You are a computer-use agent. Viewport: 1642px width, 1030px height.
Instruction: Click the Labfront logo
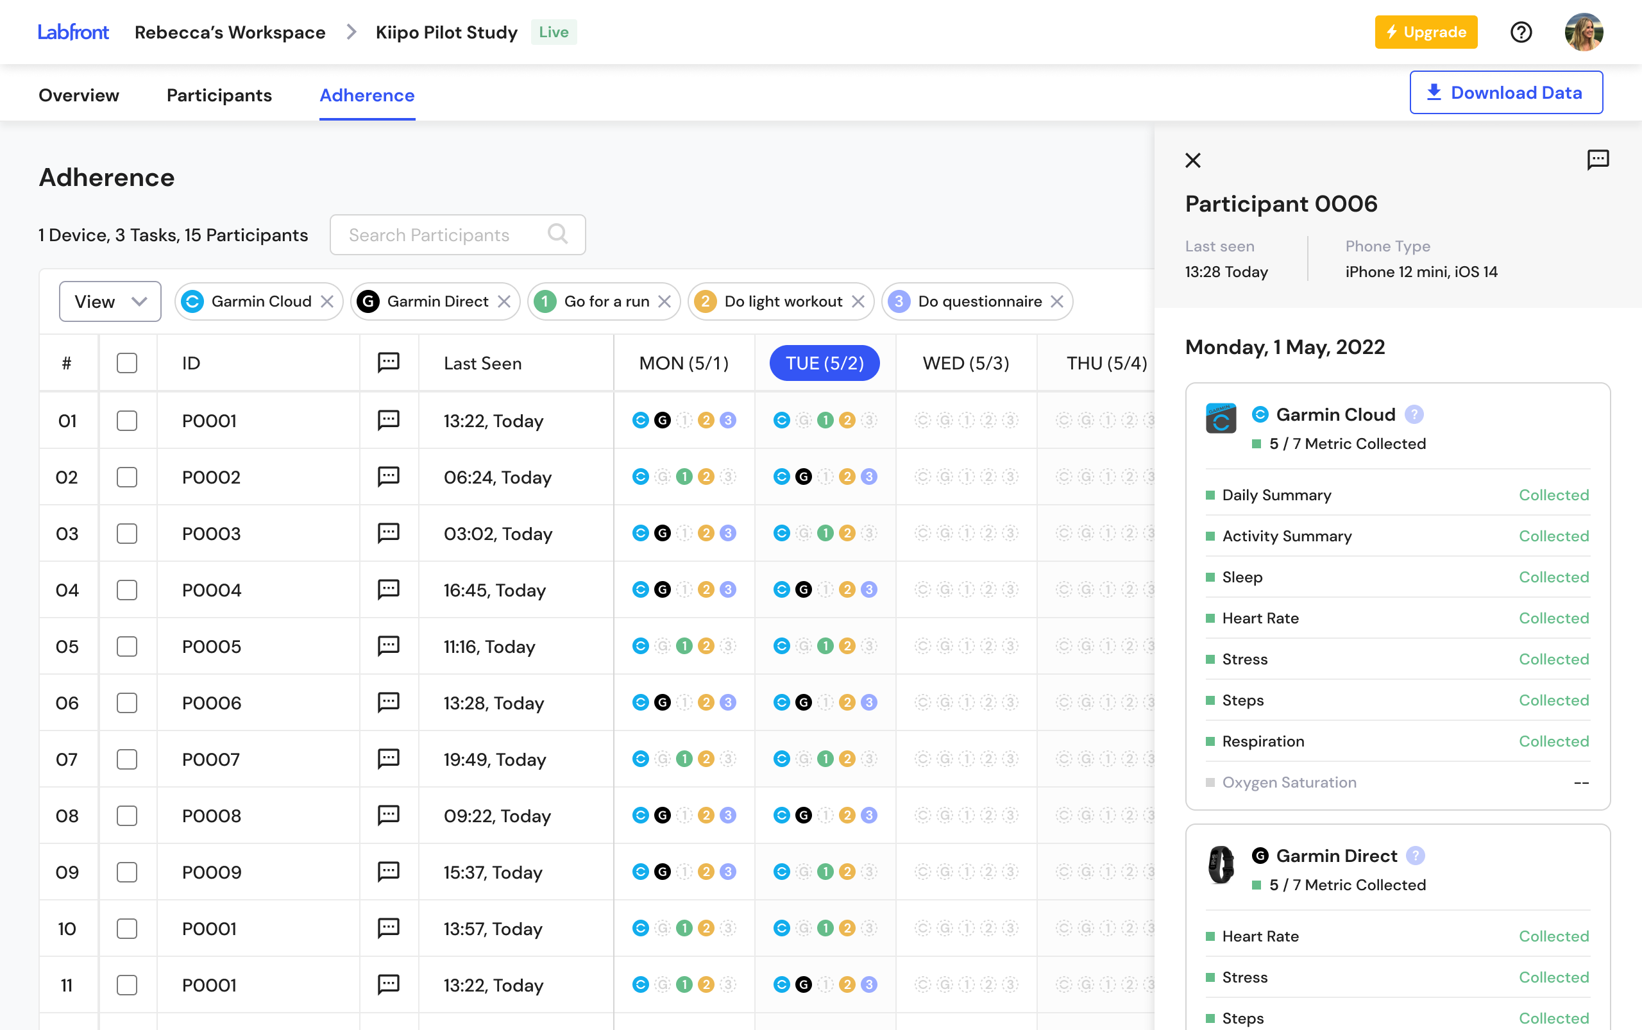click(72, 31)
